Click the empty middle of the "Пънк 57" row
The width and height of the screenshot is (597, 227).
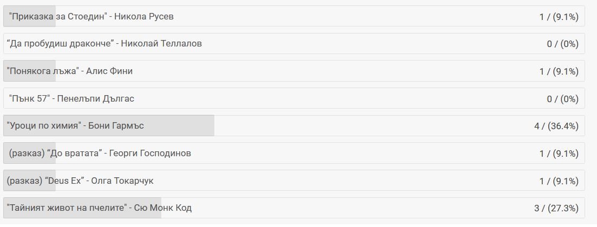325,99
